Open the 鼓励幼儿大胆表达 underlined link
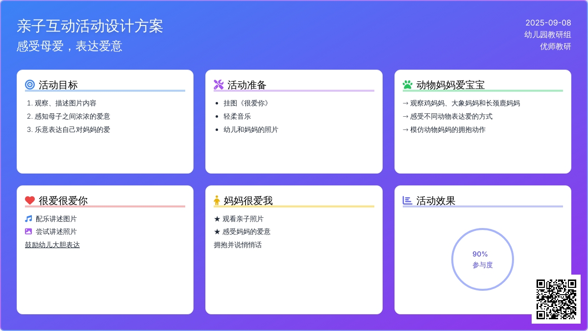 52,245
